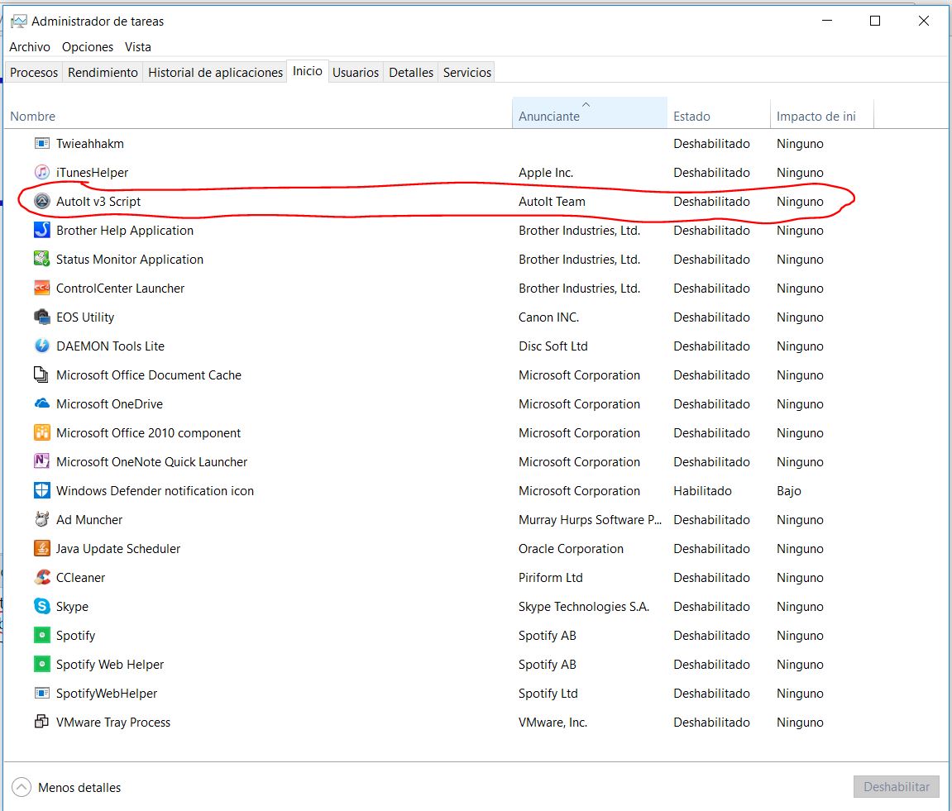Switch to the Rendimiento tab
The image size is (952, 811).
[x=103, y=72]
